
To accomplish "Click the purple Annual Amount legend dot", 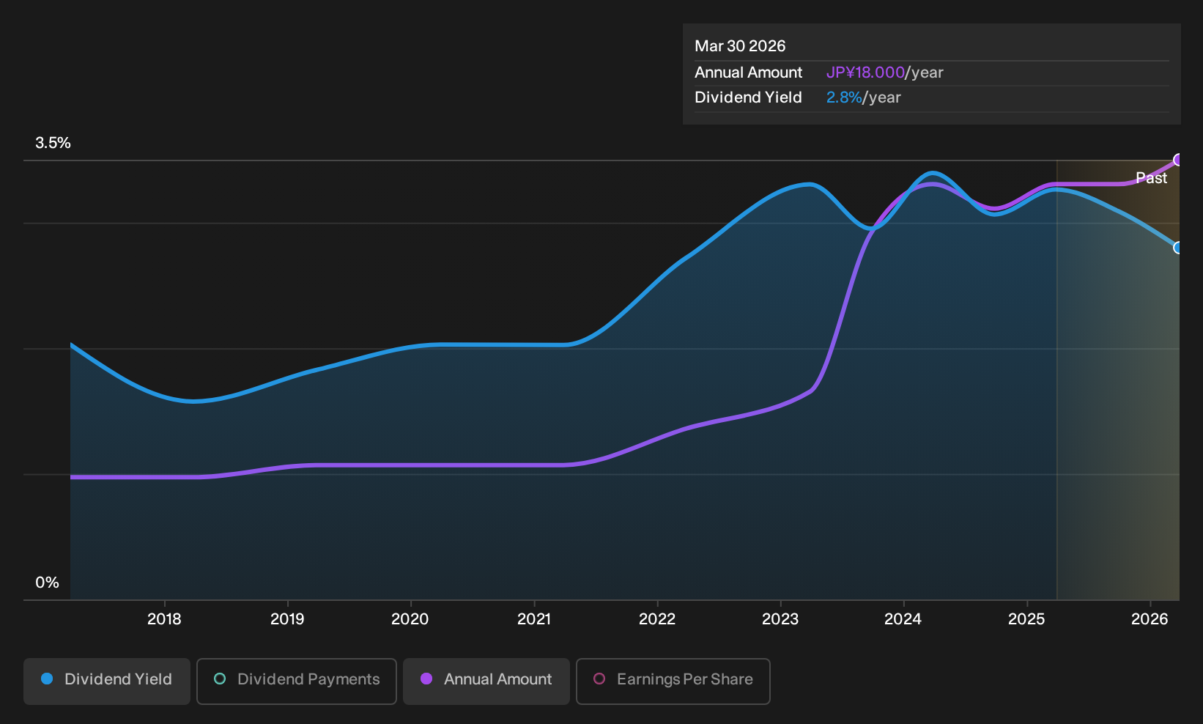I will coord(426,679).
